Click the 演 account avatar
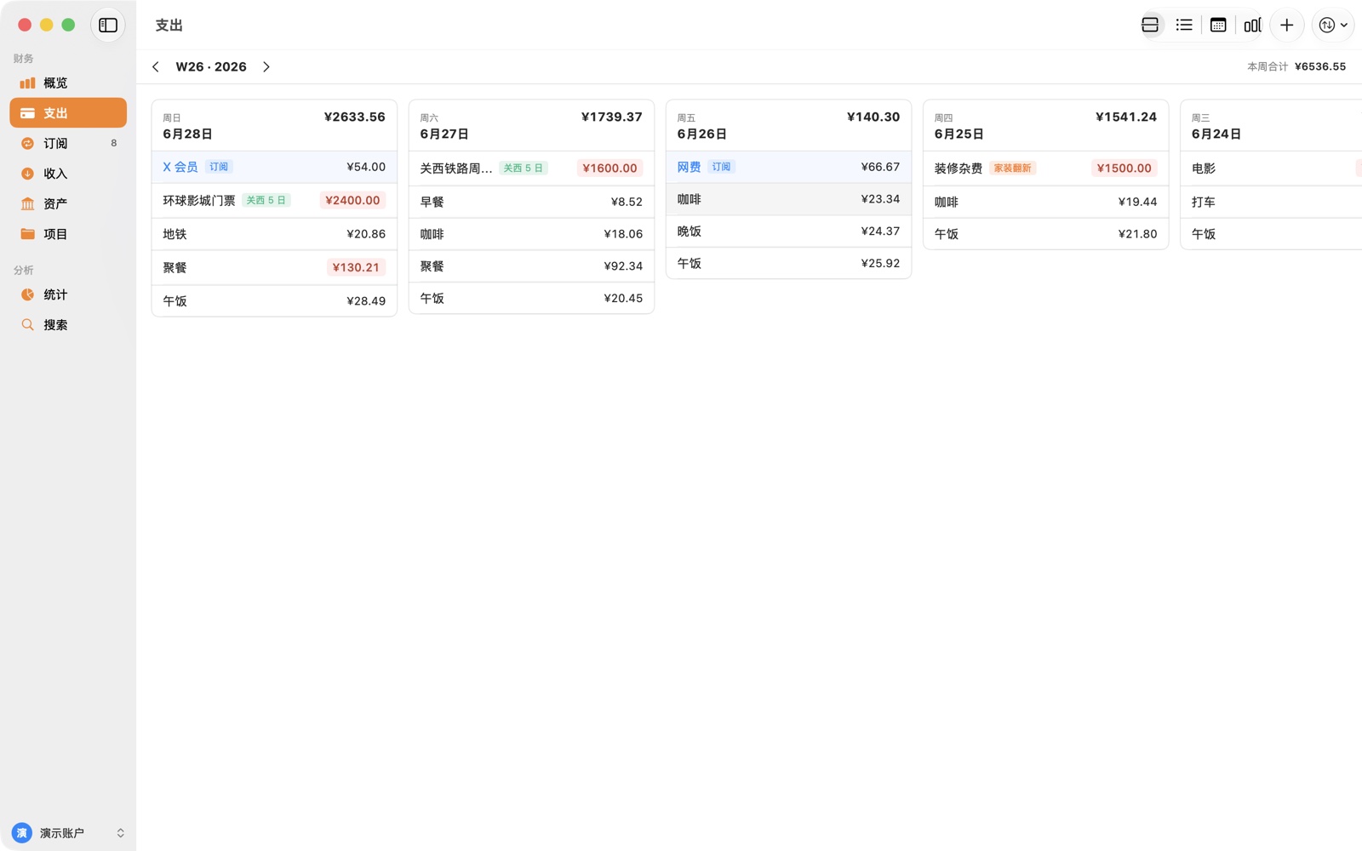Viewport: 1362px width, 851px height. click(x=22, y=832)
